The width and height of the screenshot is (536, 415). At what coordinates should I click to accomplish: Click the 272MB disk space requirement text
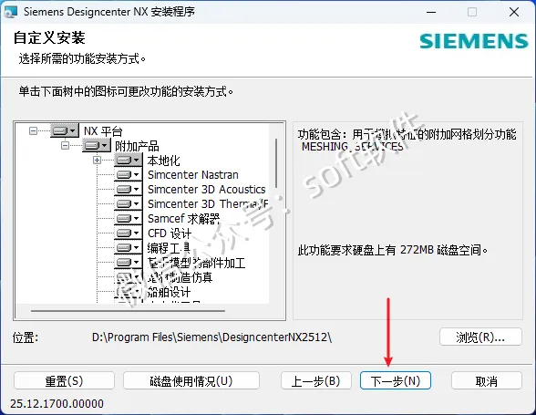[393, 250]
